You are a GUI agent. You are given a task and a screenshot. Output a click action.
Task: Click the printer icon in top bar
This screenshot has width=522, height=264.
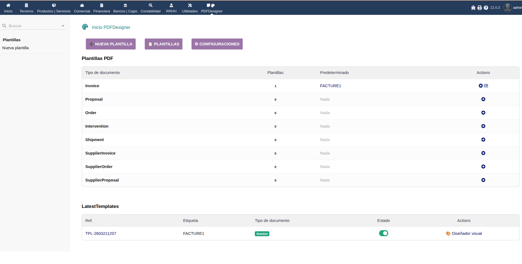tap(480, 8)
